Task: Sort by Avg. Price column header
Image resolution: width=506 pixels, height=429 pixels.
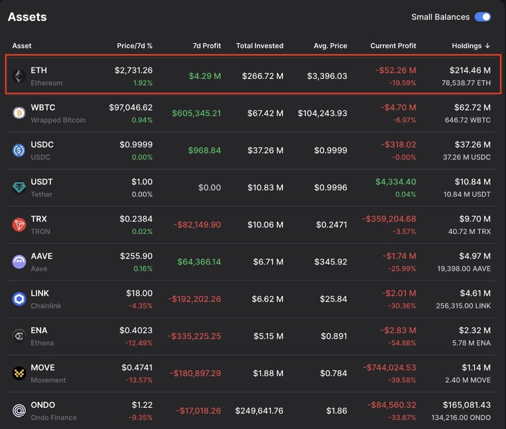Action: (x=331, y=46)
